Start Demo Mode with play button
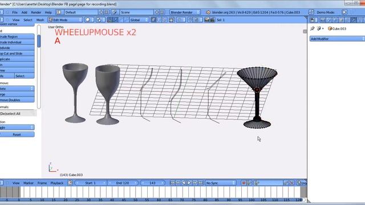Viewport: 365px width, 205px height. click(x=344, y=13)
